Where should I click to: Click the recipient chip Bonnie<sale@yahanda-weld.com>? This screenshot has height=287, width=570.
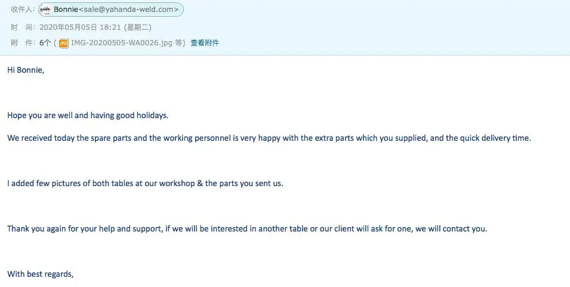(111, 10)
